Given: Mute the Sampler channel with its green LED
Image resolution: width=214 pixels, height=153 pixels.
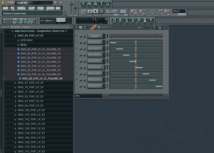Looking at the screenshot, I should [77, 36].
